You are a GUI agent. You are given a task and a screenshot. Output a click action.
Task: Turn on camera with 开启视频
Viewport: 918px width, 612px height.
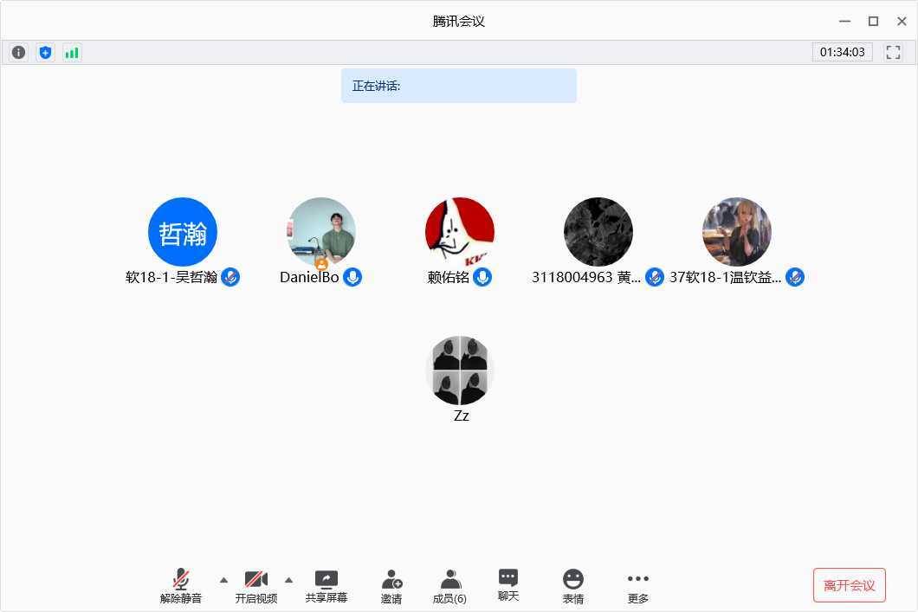pyautogui.click(x=255, y=586)
